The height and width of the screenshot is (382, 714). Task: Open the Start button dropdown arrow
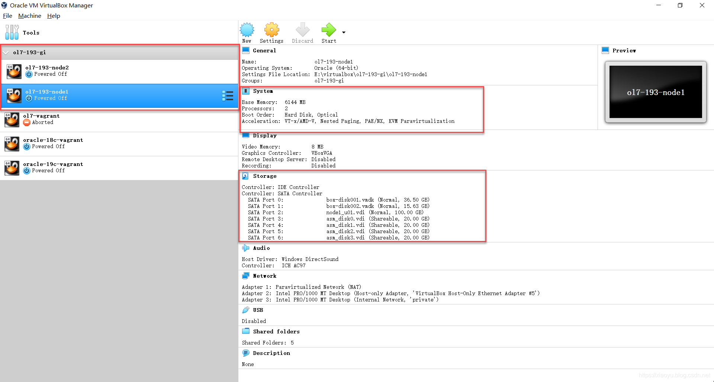(344, 32)
